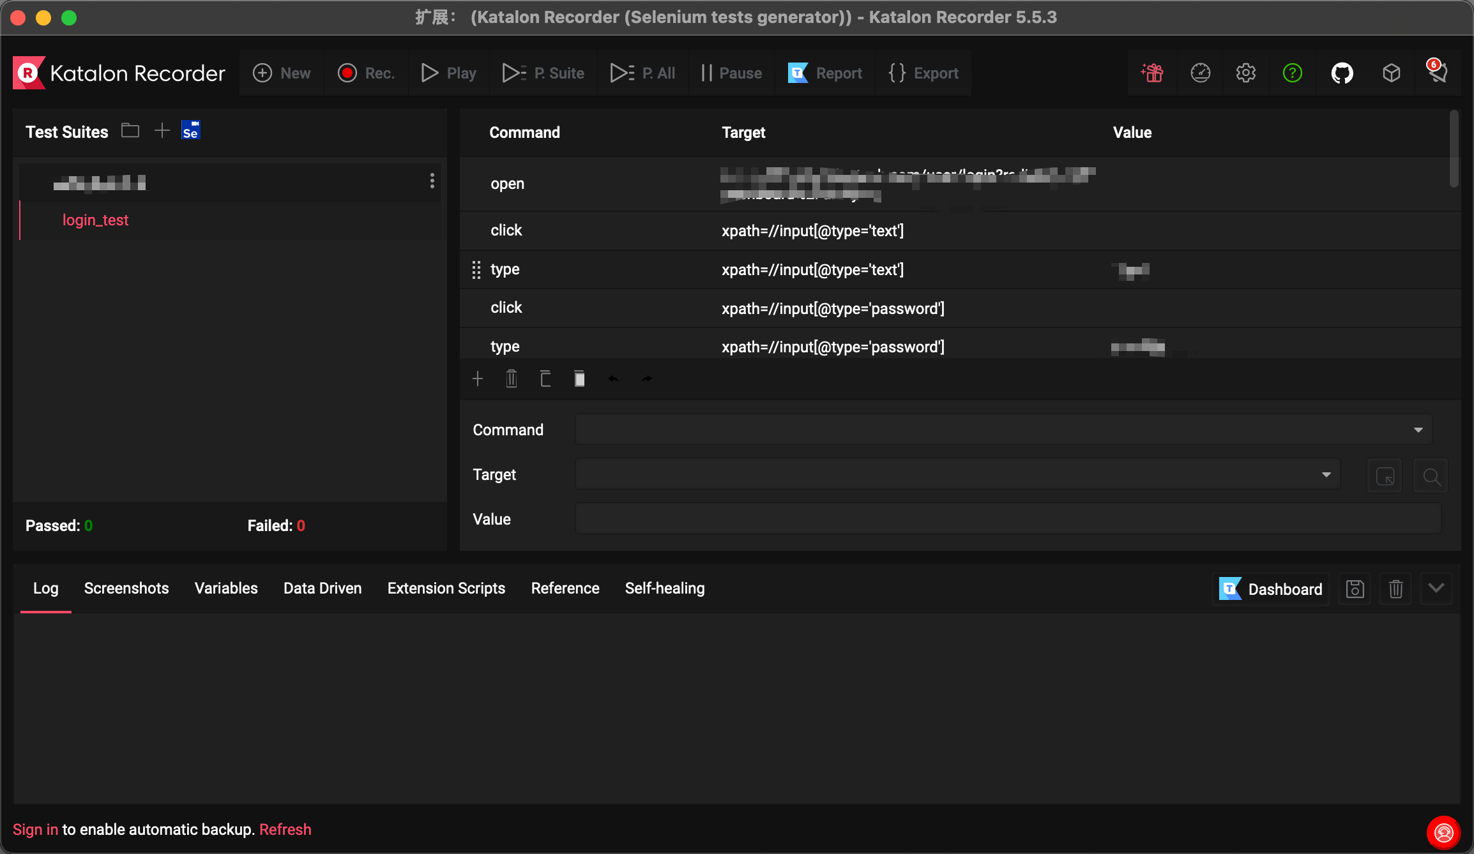Screen dimensions: 1474x854
Task: Export the test script with the braces icon
Action: point(923,73)
